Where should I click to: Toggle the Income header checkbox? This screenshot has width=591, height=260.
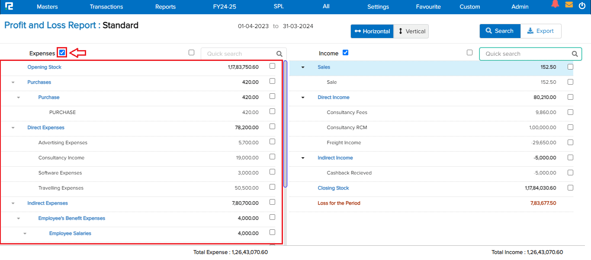coord(345,53)
